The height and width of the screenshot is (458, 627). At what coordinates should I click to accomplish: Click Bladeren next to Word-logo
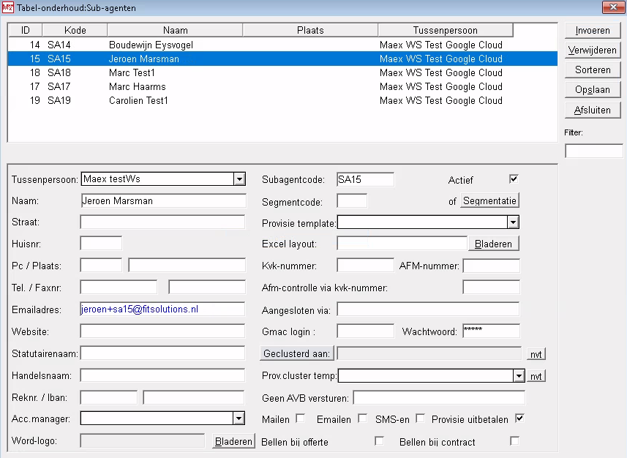[x=233, y=441]
